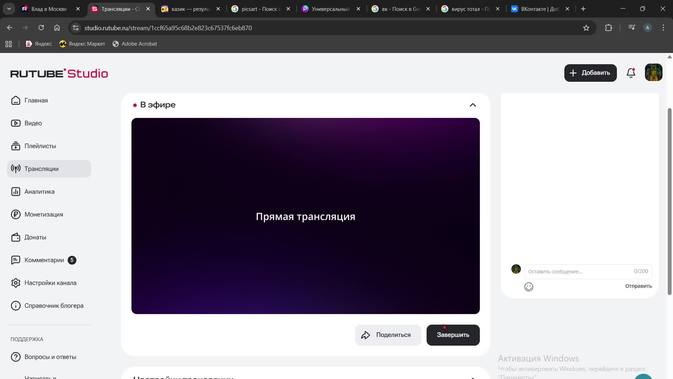This screenshot has width=673, height=379.
Task: Click the Поделиться button
Action: (388, 335)
